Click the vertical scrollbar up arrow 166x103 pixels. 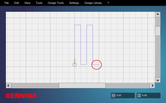(x=158, y=14)
